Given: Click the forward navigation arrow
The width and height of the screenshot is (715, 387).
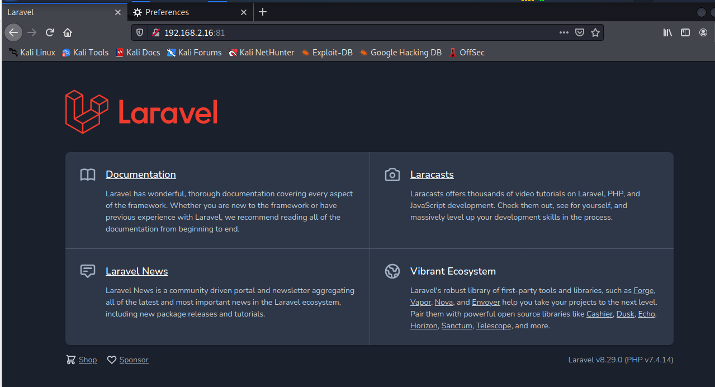Looking at the screenshot, I should tap(32, 32).
